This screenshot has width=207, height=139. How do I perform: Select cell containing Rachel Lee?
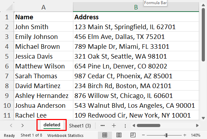point(44,115)
